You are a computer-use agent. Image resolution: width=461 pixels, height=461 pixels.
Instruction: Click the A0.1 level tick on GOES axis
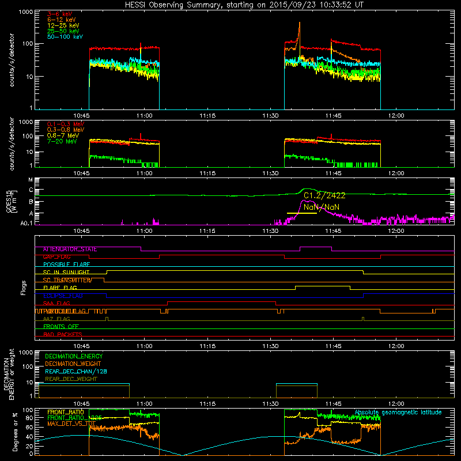coord(27,224)
